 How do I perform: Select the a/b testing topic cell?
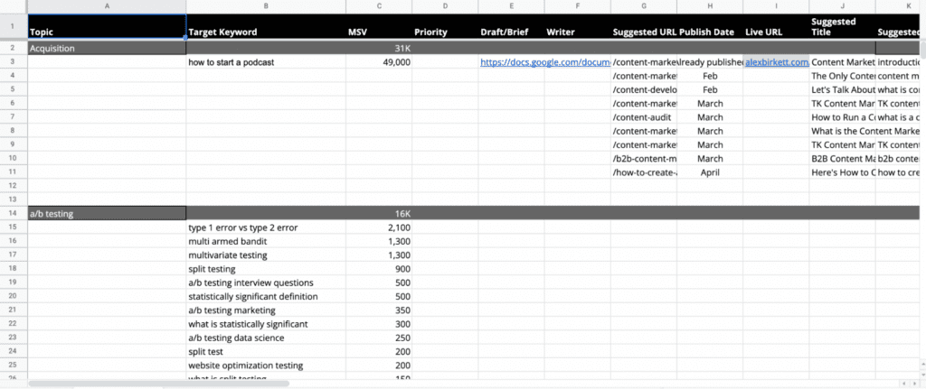[x=107, y=213]
